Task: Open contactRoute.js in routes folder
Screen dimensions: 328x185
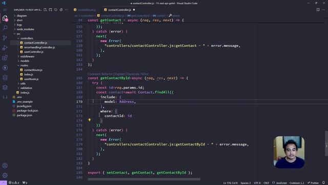Action: (x=33, y=70)
